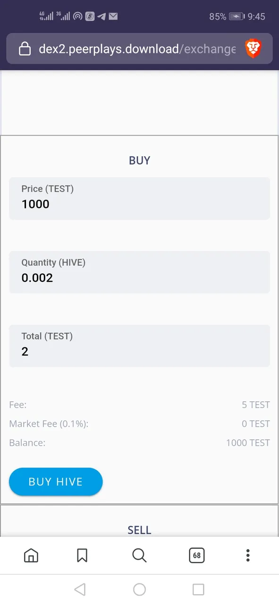Tap the SELL section heading

click(x=139, y=530)
